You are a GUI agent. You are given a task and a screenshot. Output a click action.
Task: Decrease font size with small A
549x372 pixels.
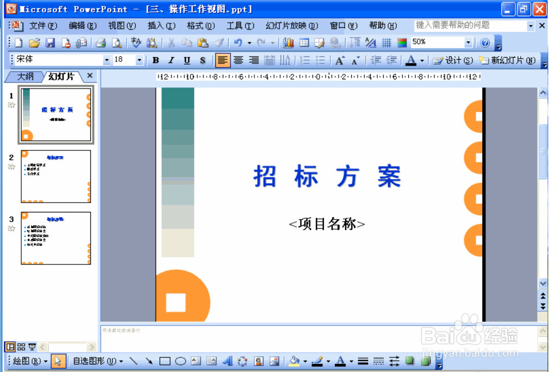tap(355, 60)
